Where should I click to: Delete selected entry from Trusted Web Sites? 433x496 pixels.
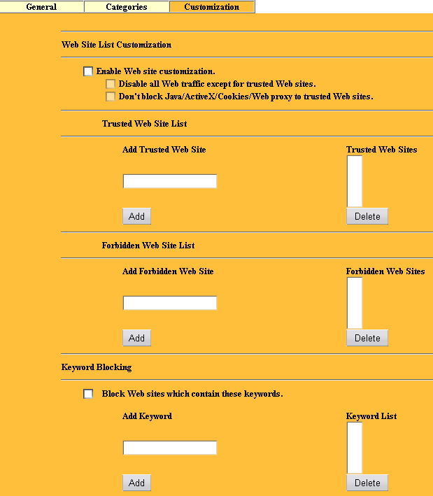coord(367,216)
